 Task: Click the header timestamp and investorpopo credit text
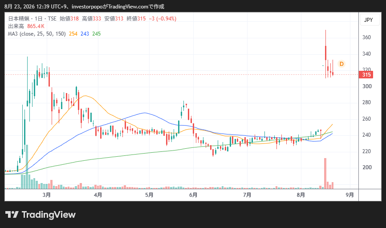click(x=85, y=7)
